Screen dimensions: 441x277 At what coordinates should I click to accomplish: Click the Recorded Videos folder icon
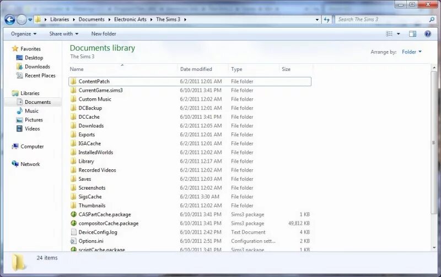click(x=73, y=170)
